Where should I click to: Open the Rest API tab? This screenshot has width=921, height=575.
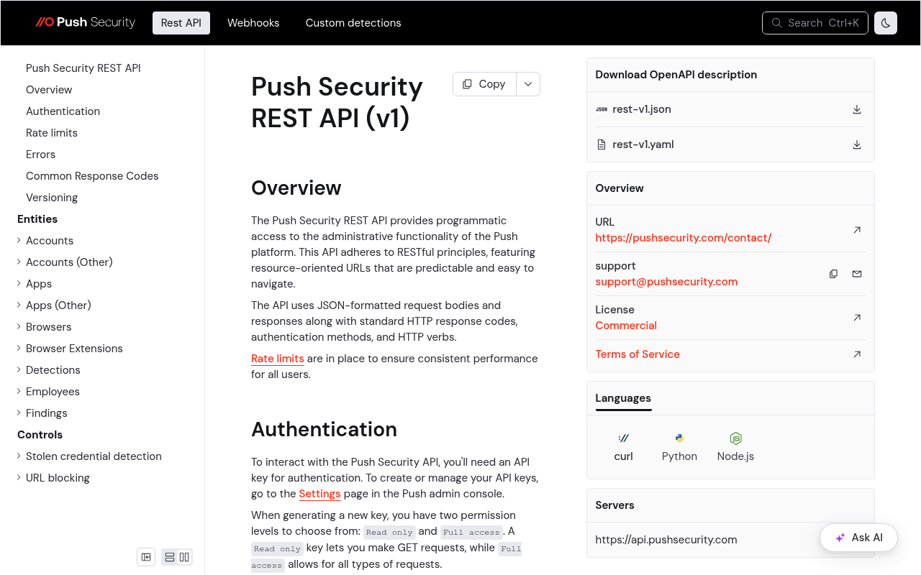click(181, 23)
